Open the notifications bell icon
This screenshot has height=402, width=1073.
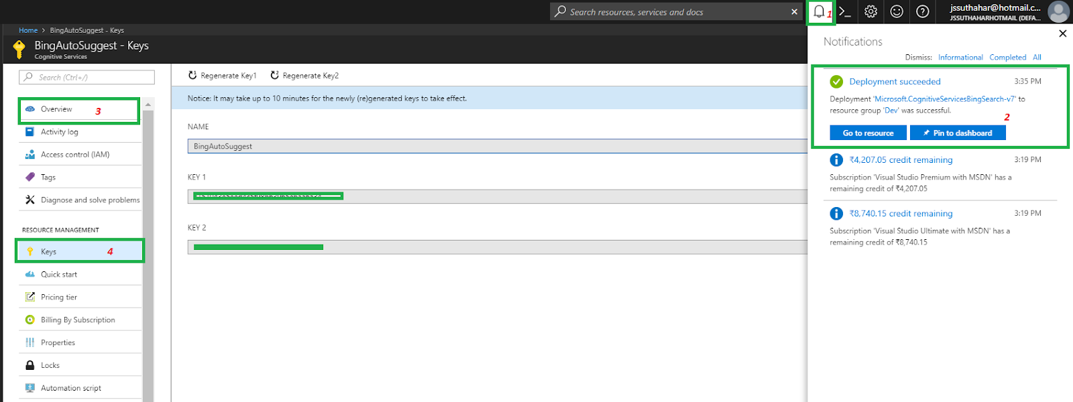[819, 11]
